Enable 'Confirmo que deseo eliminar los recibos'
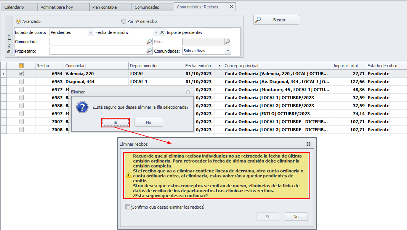The width and height of the screenshot is (407, 230). (x=128, y=207)
